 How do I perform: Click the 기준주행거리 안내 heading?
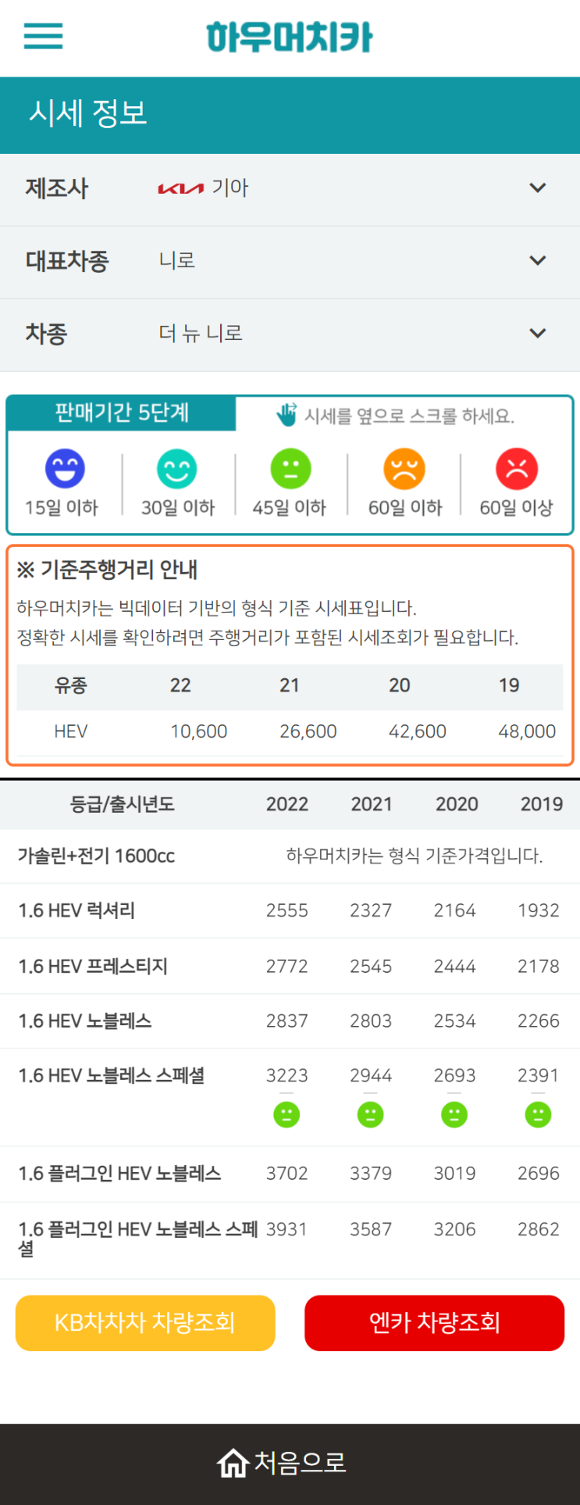click(x=107, y=570)
